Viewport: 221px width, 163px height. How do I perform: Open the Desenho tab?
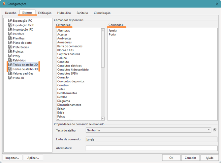[x=11, y=13]
